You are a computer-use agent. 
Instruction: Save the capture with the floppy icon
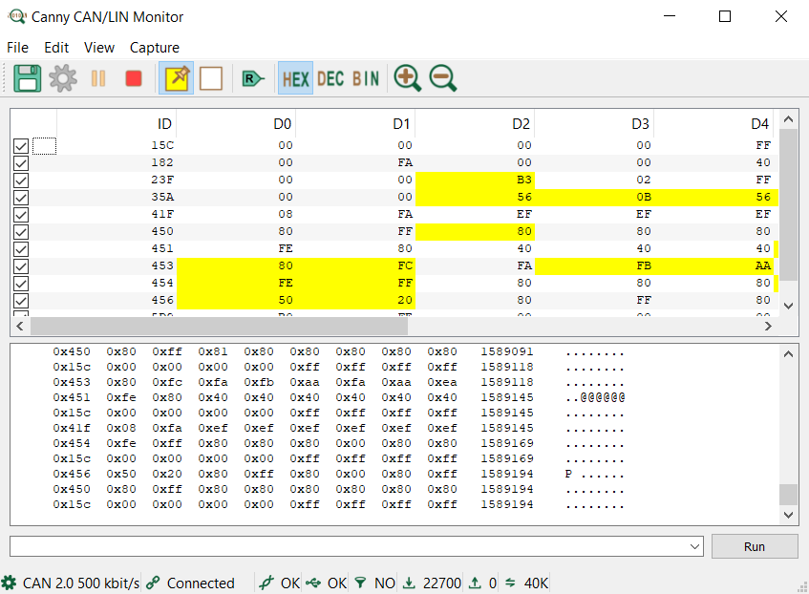tap(27, 78)
